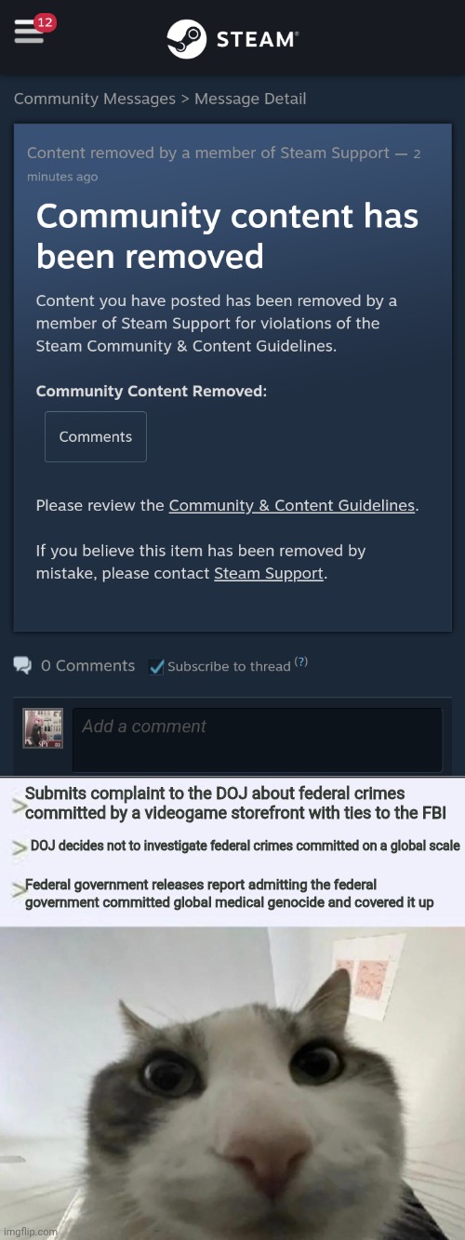465x1240 pixels.
Task: Open the Steam Support link
Action: click(269, 574)
